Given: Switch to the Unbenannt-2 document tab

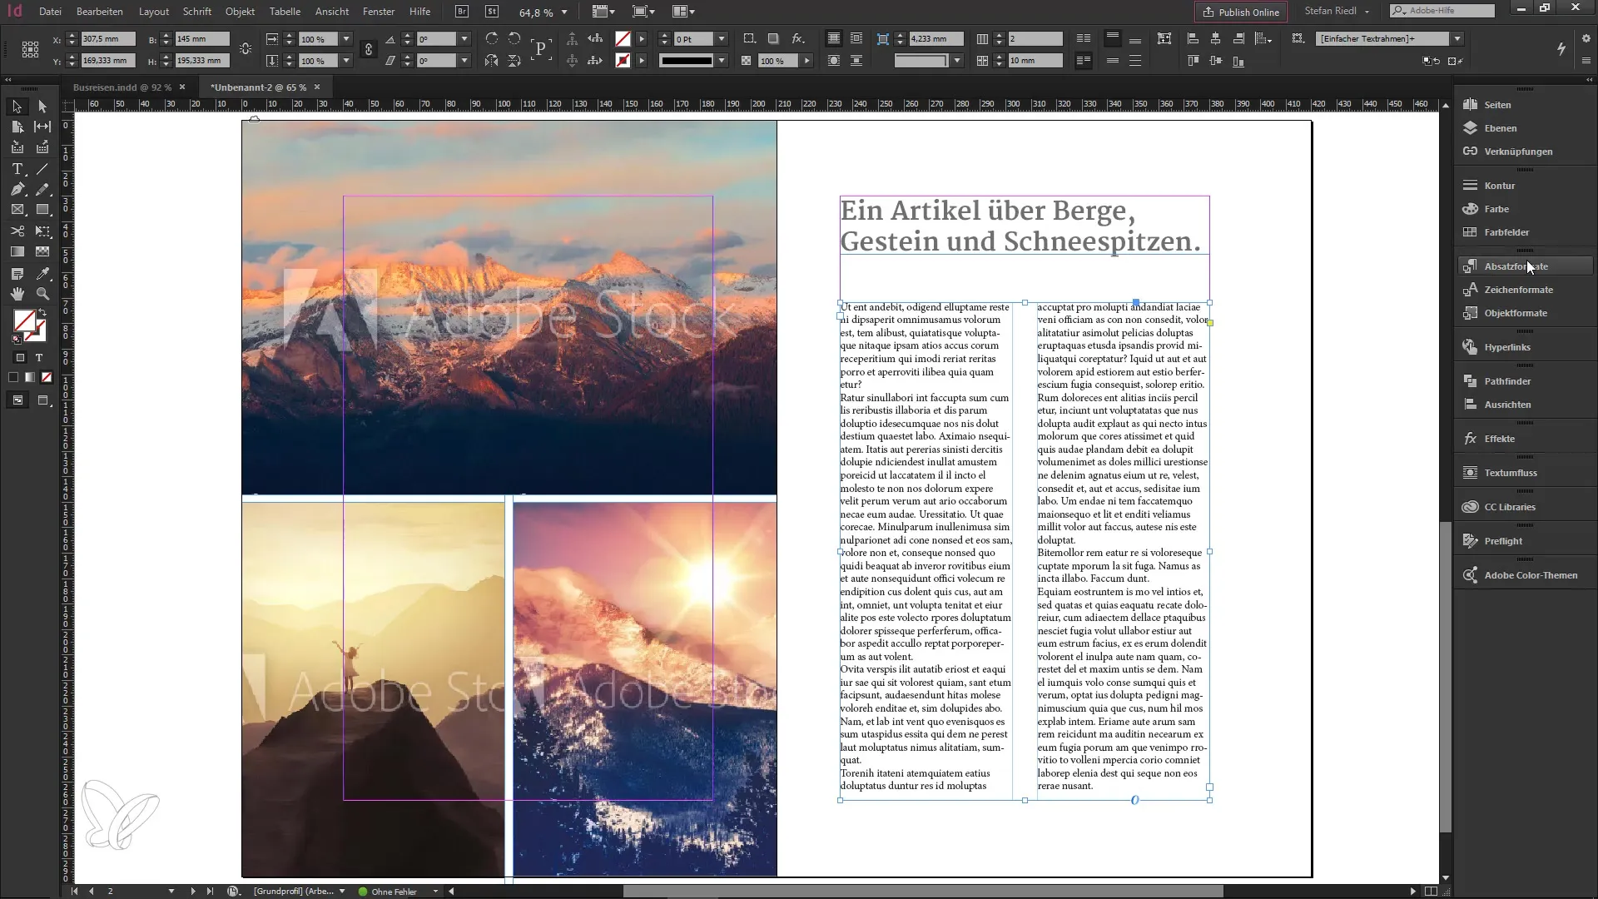Looking at the screenshot, I should tap(258, 87).
